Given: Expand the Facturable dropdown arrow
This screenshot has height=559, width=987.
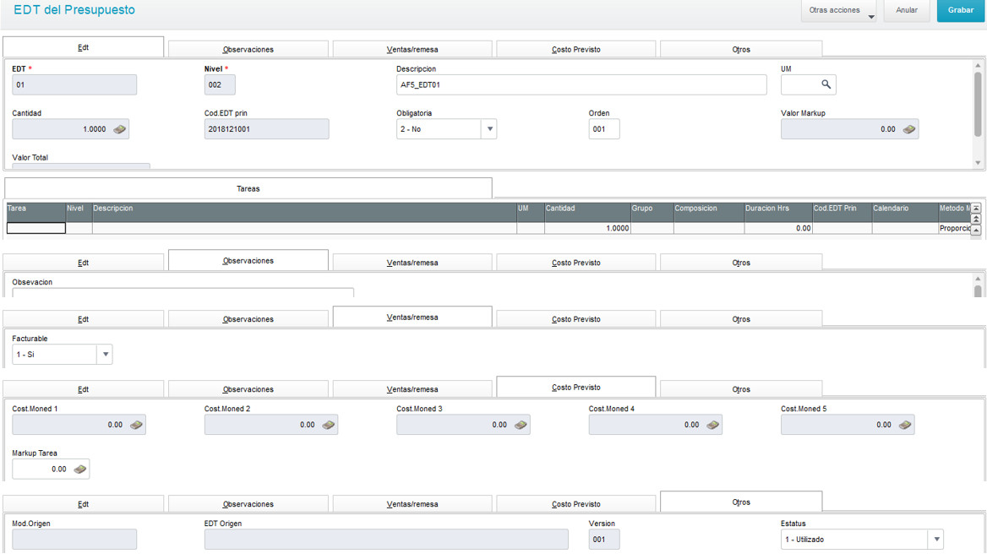Looking at the screenshot, I should (105, 354).
